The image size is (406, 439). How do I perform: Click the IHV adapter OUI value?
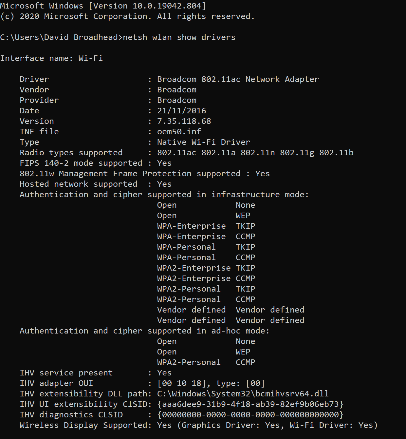(x=211, y=383)
